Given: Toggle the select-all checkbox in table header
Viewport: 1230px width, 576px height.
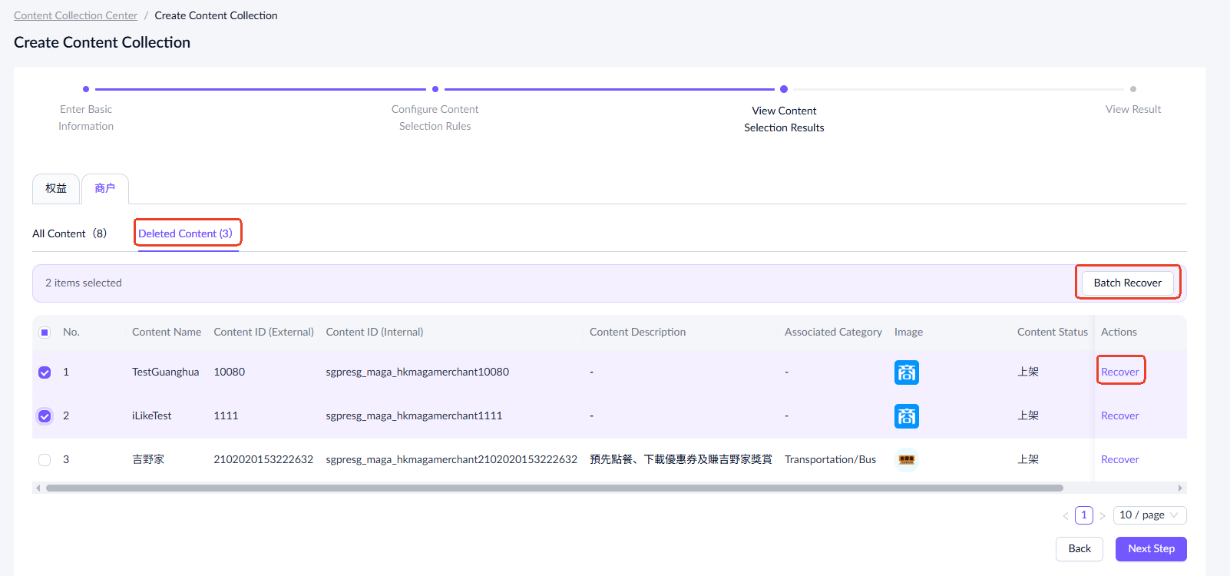Looking at the screenshot, I should (x=45, y=333).
